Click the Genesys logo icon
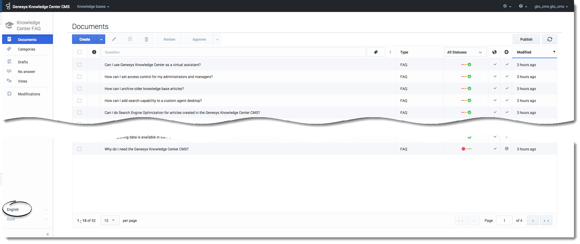Viewport: 580px width, 244px height. [8, 6]
